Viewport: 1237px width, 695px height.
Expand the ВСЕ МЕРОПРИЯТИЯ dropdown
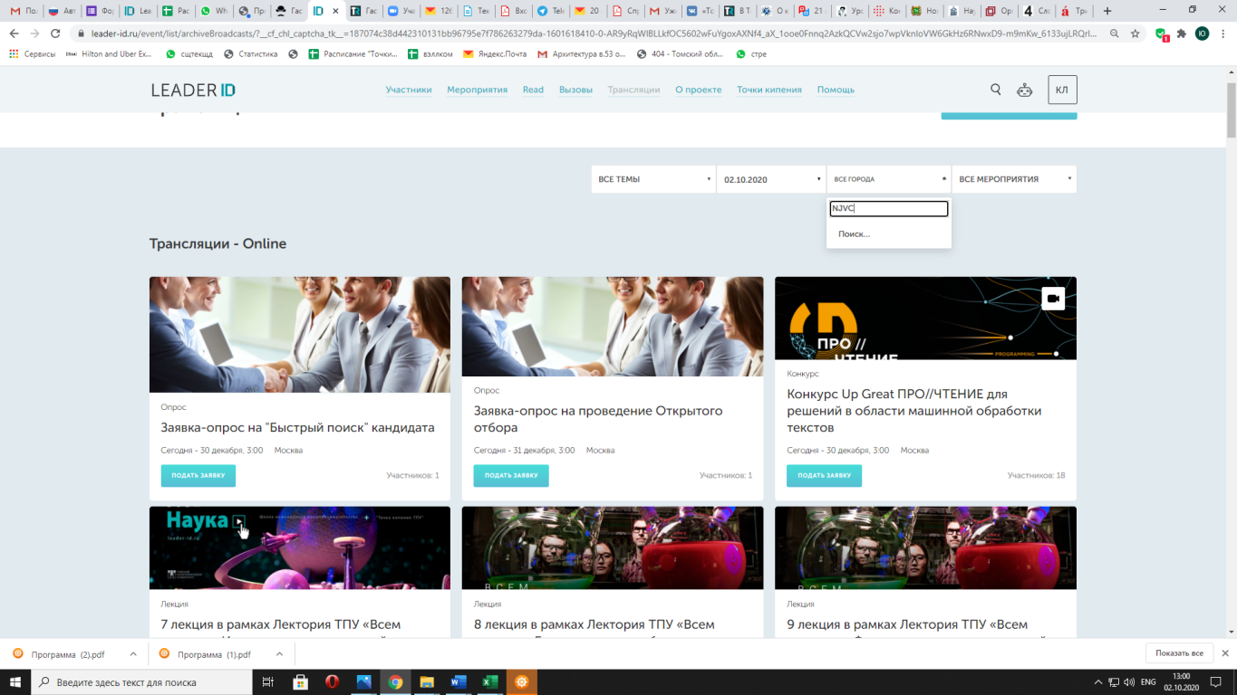pos(1013,179)
